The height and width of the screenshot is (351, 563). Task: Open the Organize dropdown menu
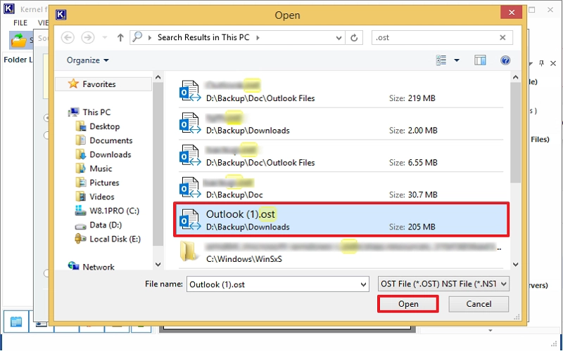[x=88, y=60]
